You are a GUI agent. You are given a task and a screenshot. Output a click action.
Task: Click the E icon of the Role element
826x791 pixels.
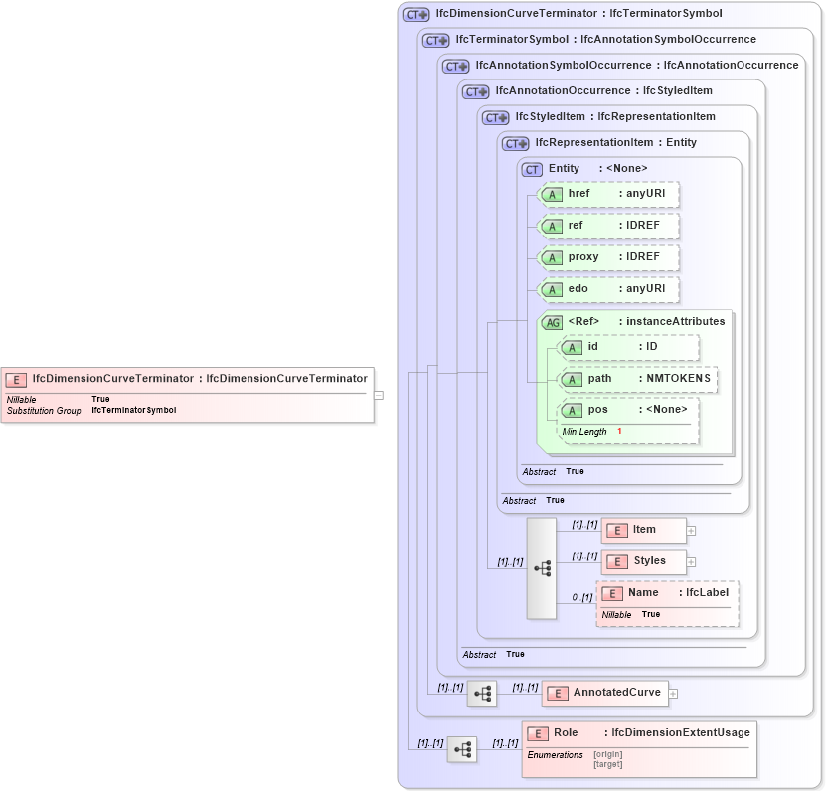click(538, 733)
